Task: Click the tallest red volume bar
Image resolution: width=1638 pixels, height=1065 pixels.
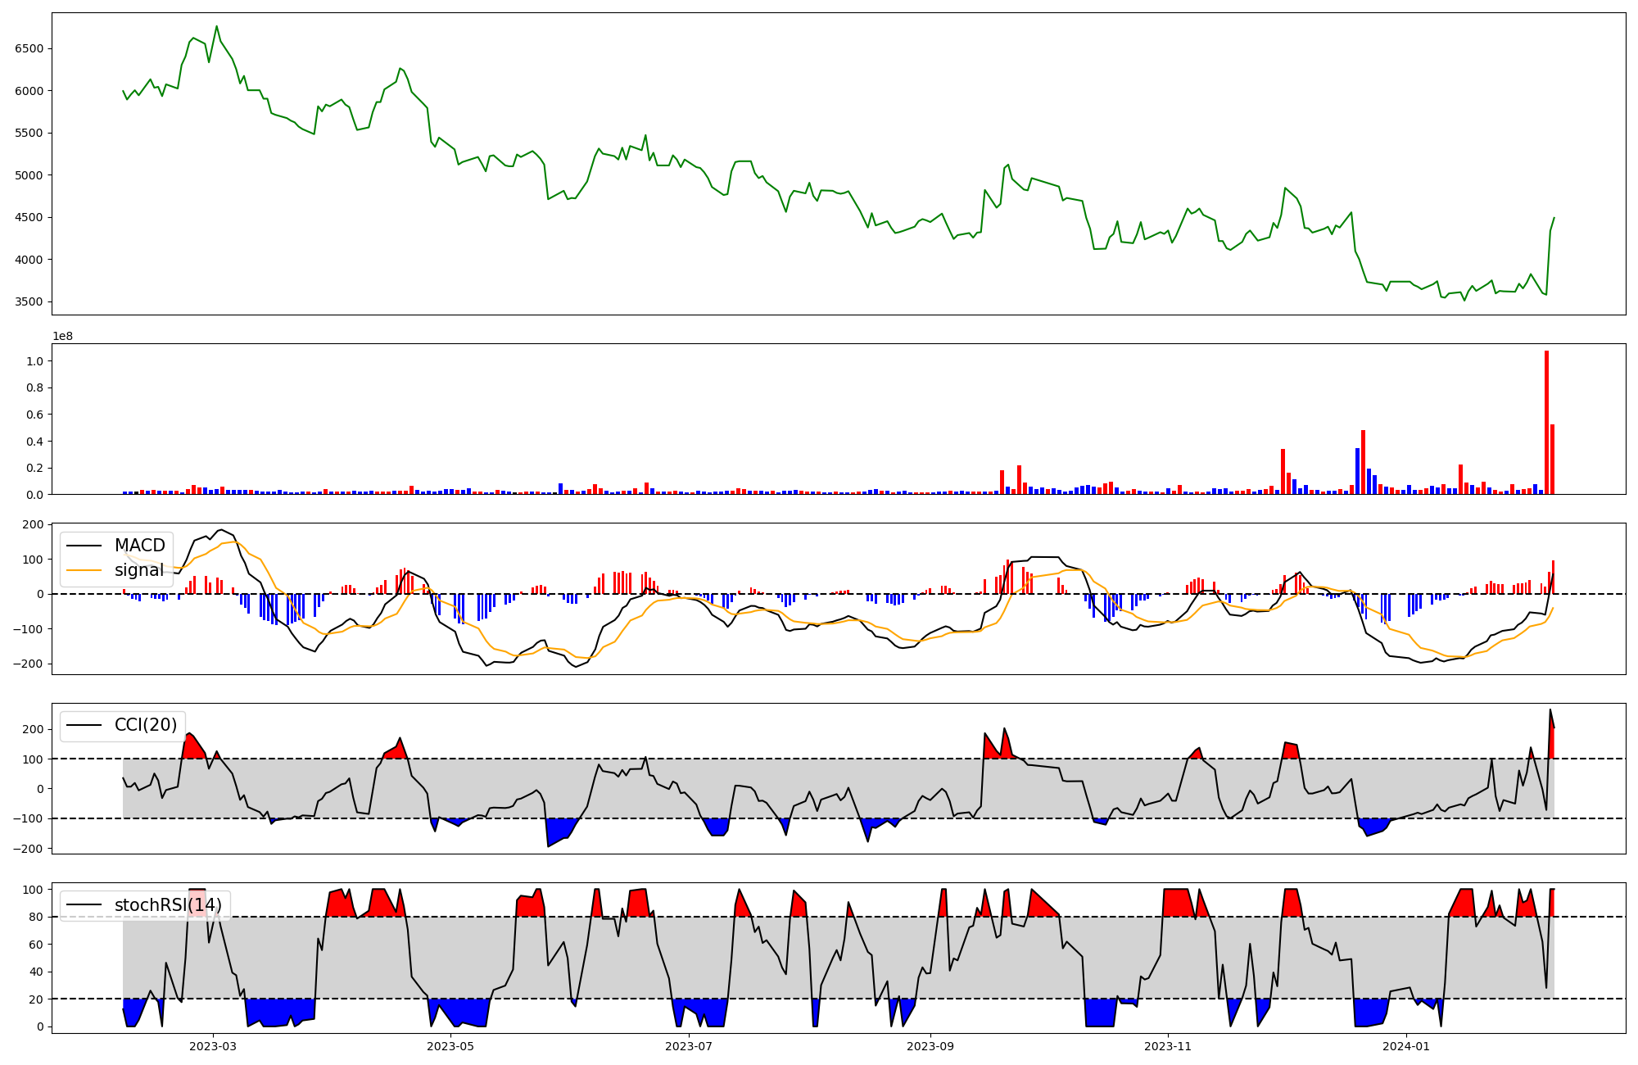Action: coord(1546,422)
